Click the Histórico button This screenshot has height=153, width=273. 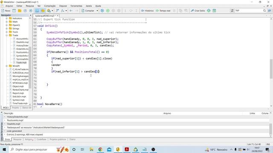(x=147, y=11)
